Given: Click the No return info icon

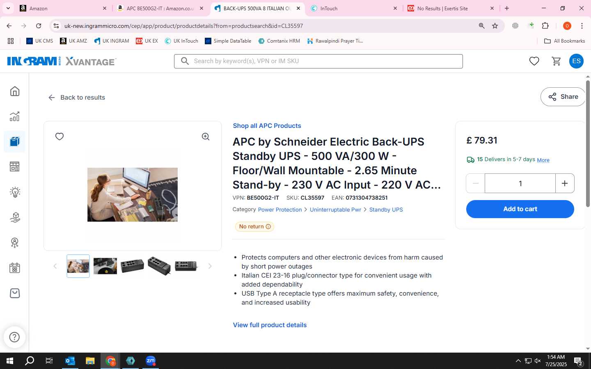Looking at the screenshot, I should 268,227.
